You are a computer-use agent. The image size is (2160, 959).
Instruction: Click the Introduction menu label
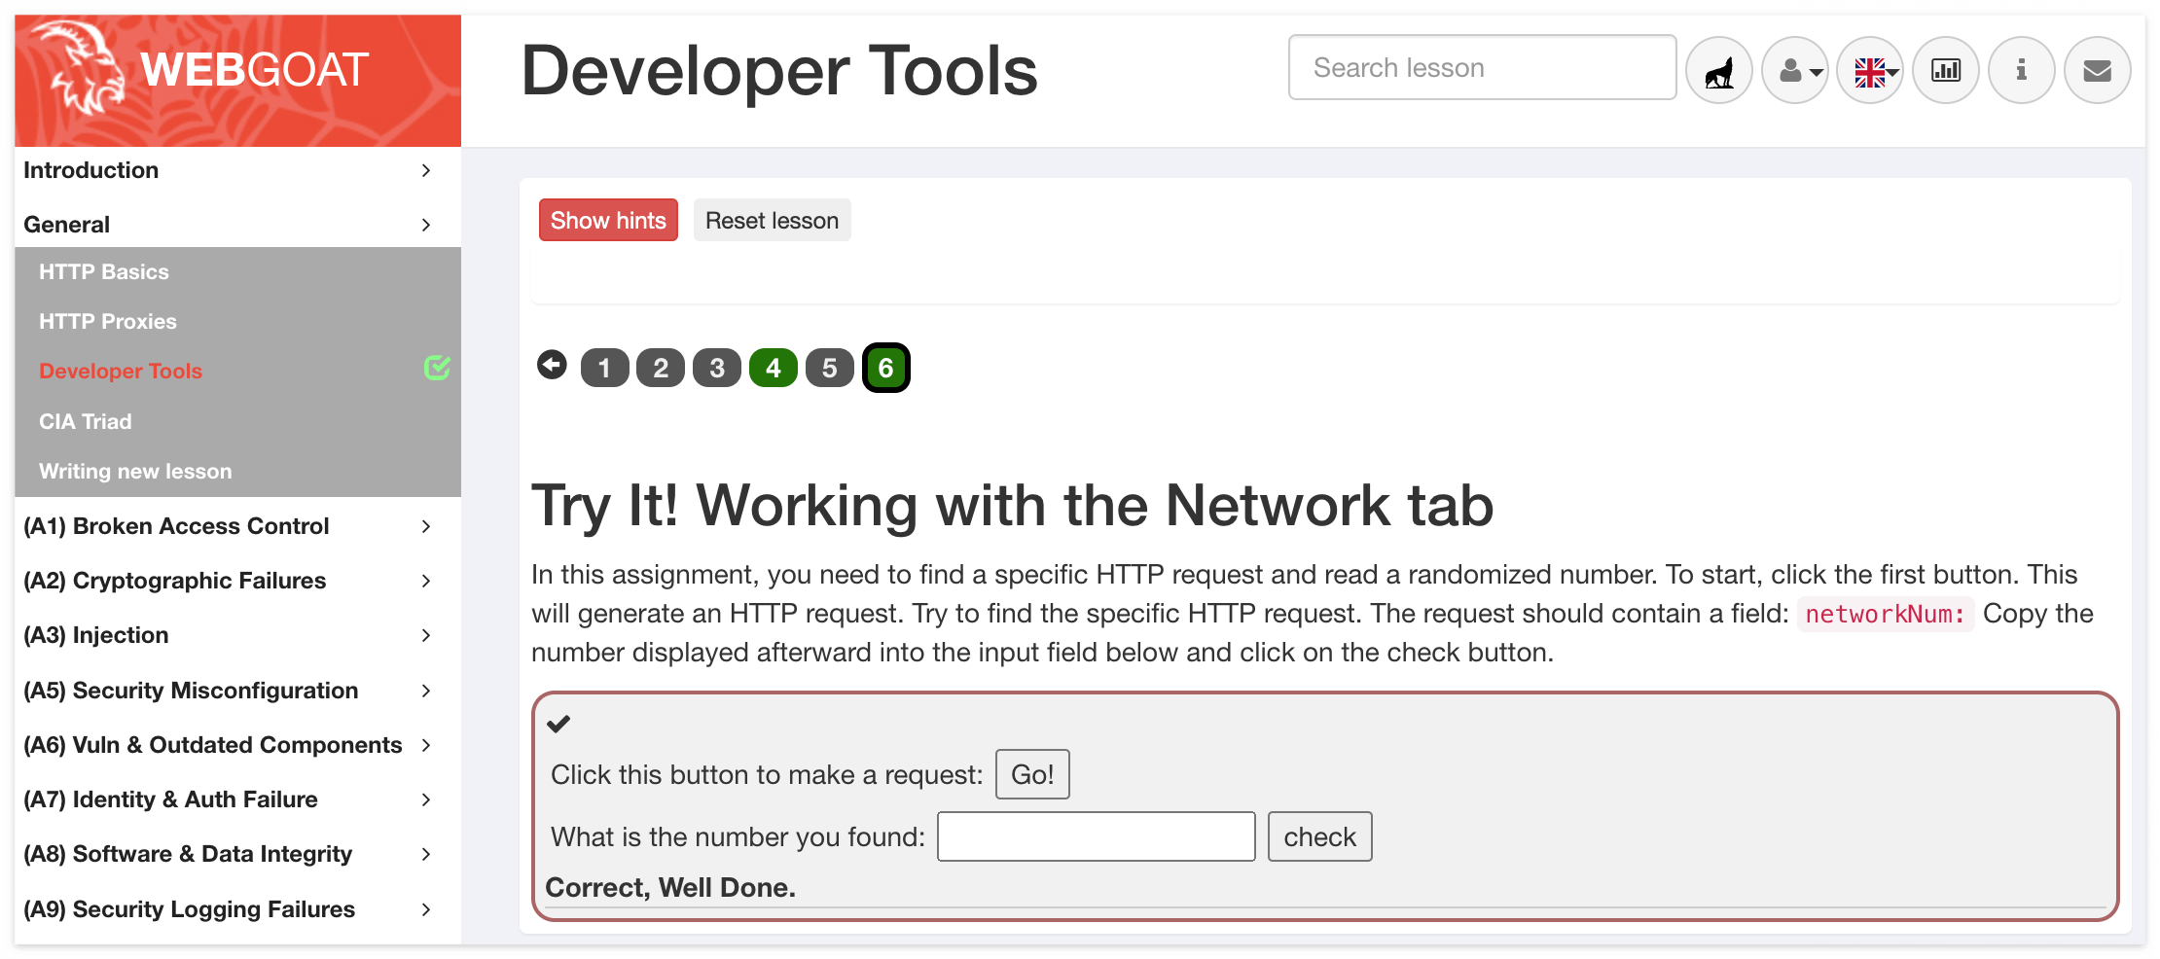click(90, 170)
